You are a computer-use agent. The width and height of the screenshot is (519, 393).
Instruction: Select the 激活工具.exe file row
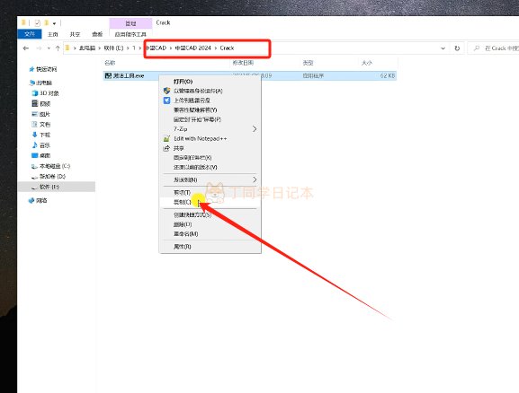[250, 75]
